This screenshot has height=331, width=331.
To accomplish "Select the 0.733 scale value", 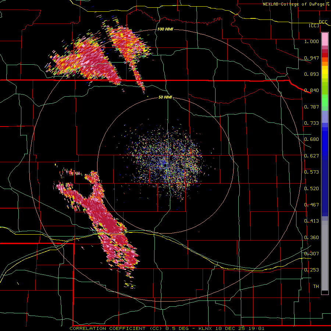I will click(312, 123).
